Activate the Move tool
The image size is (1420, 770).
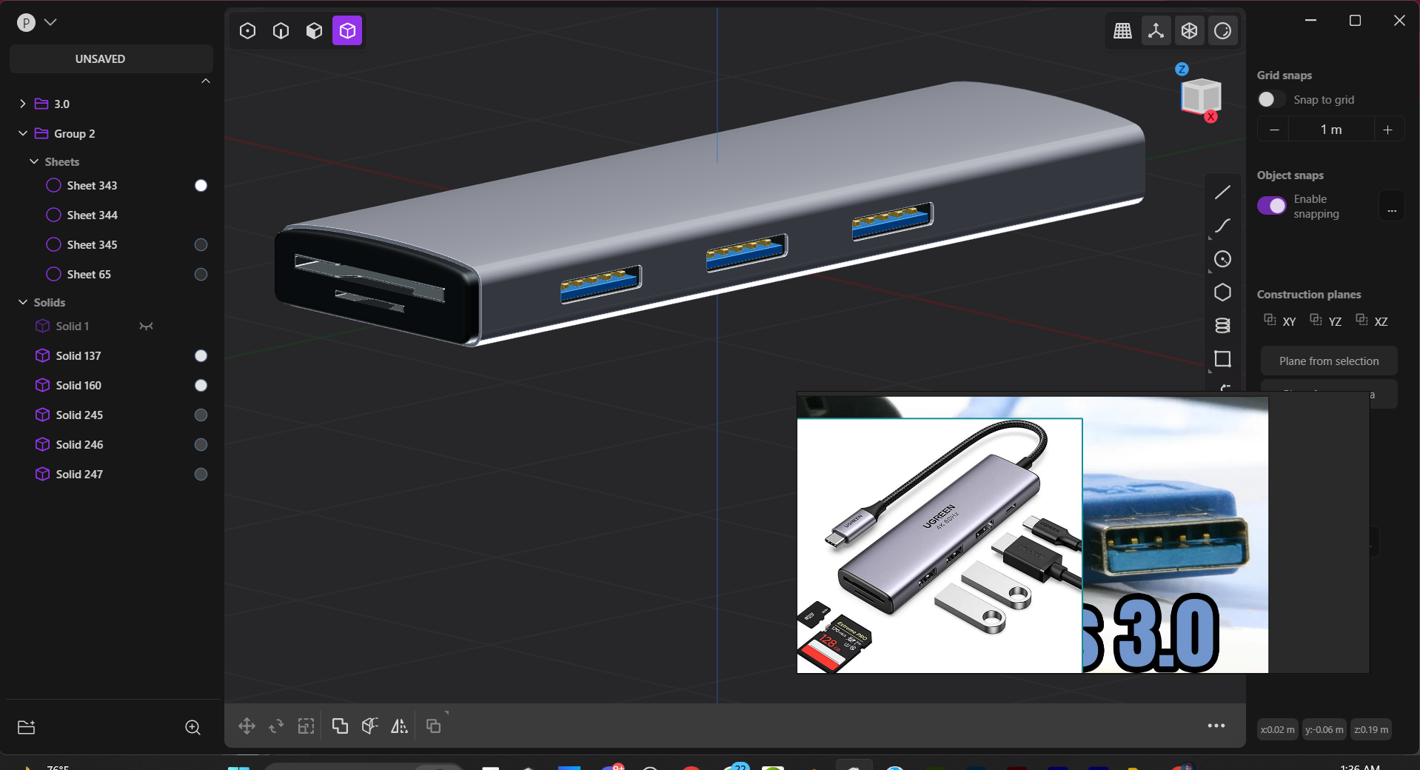pos(246,726)
